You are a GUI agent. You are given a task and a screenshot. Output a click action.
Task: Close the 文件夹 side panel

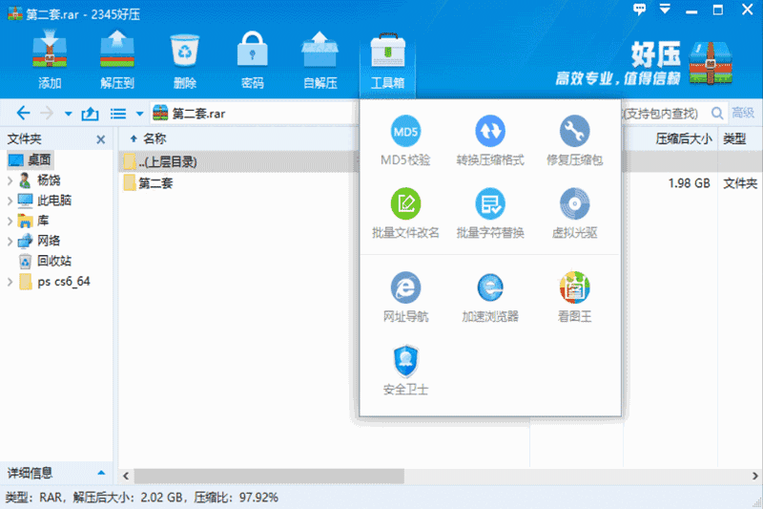pos(101,139)
